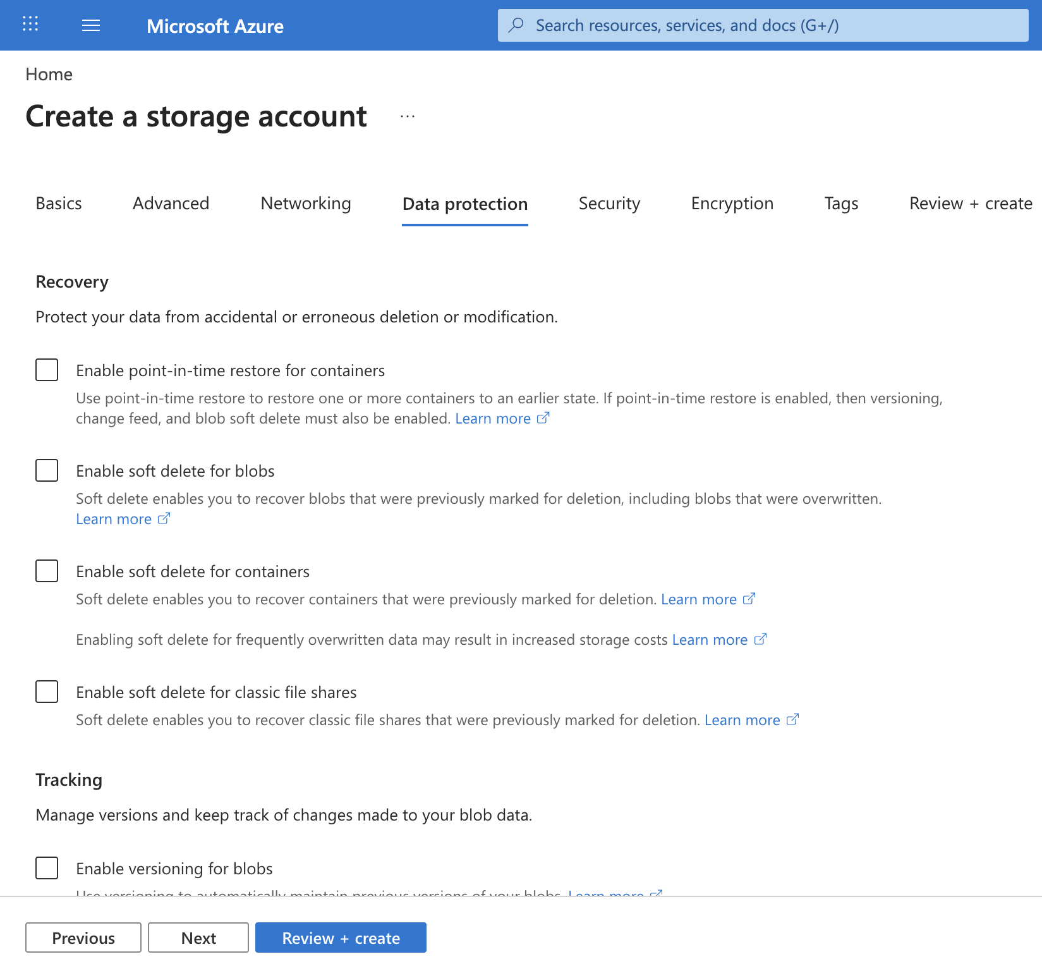Enable soft delete for containers
Image resolution: width=1042 pixels, height=971 pixels.
click(x=47, y=571)
